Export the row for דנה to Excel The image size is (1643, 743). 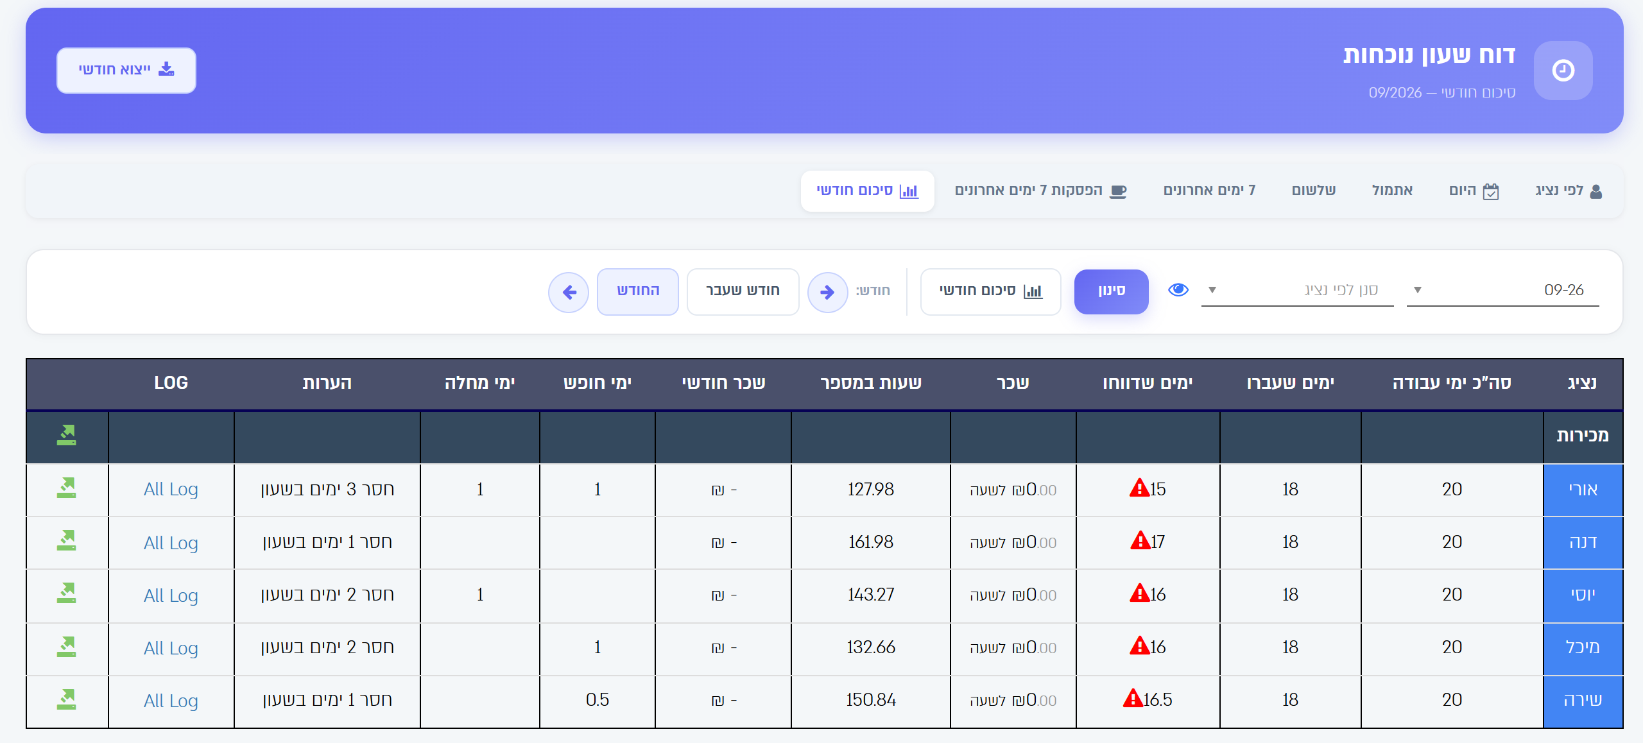(66, 541)
